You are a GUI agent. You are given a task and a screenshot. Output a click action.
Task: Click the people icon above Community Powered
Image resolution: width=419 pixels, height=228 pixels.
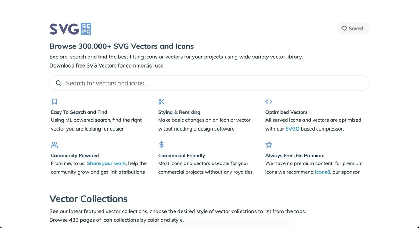(54, 145)
